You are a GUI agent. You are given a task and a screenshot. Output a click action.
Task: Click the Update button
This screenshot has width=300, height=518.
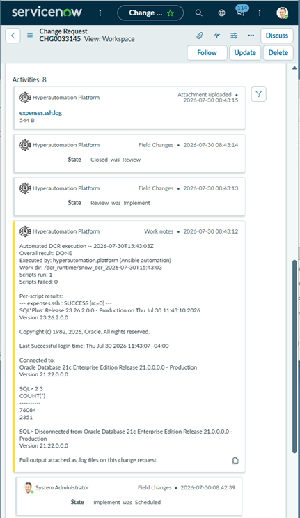pyautogui.click(x=245, y=53)
